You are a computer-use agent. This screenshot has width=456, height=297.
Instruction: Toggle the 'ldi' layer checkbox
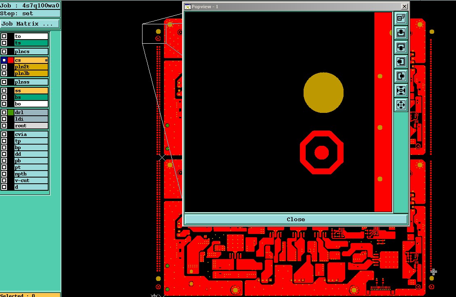pos(4,119)
